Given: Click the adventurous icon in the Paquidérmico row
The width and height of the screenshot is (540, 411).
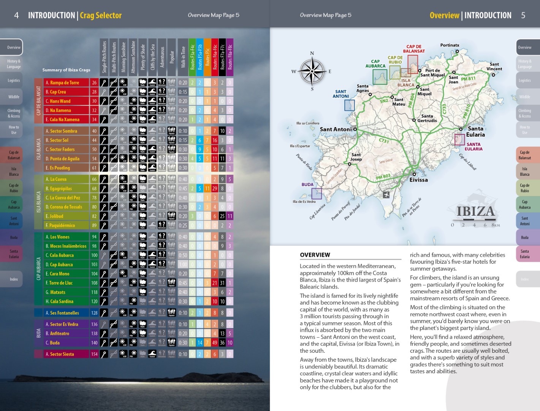Looking at the screenshot, I should point(162,225).
